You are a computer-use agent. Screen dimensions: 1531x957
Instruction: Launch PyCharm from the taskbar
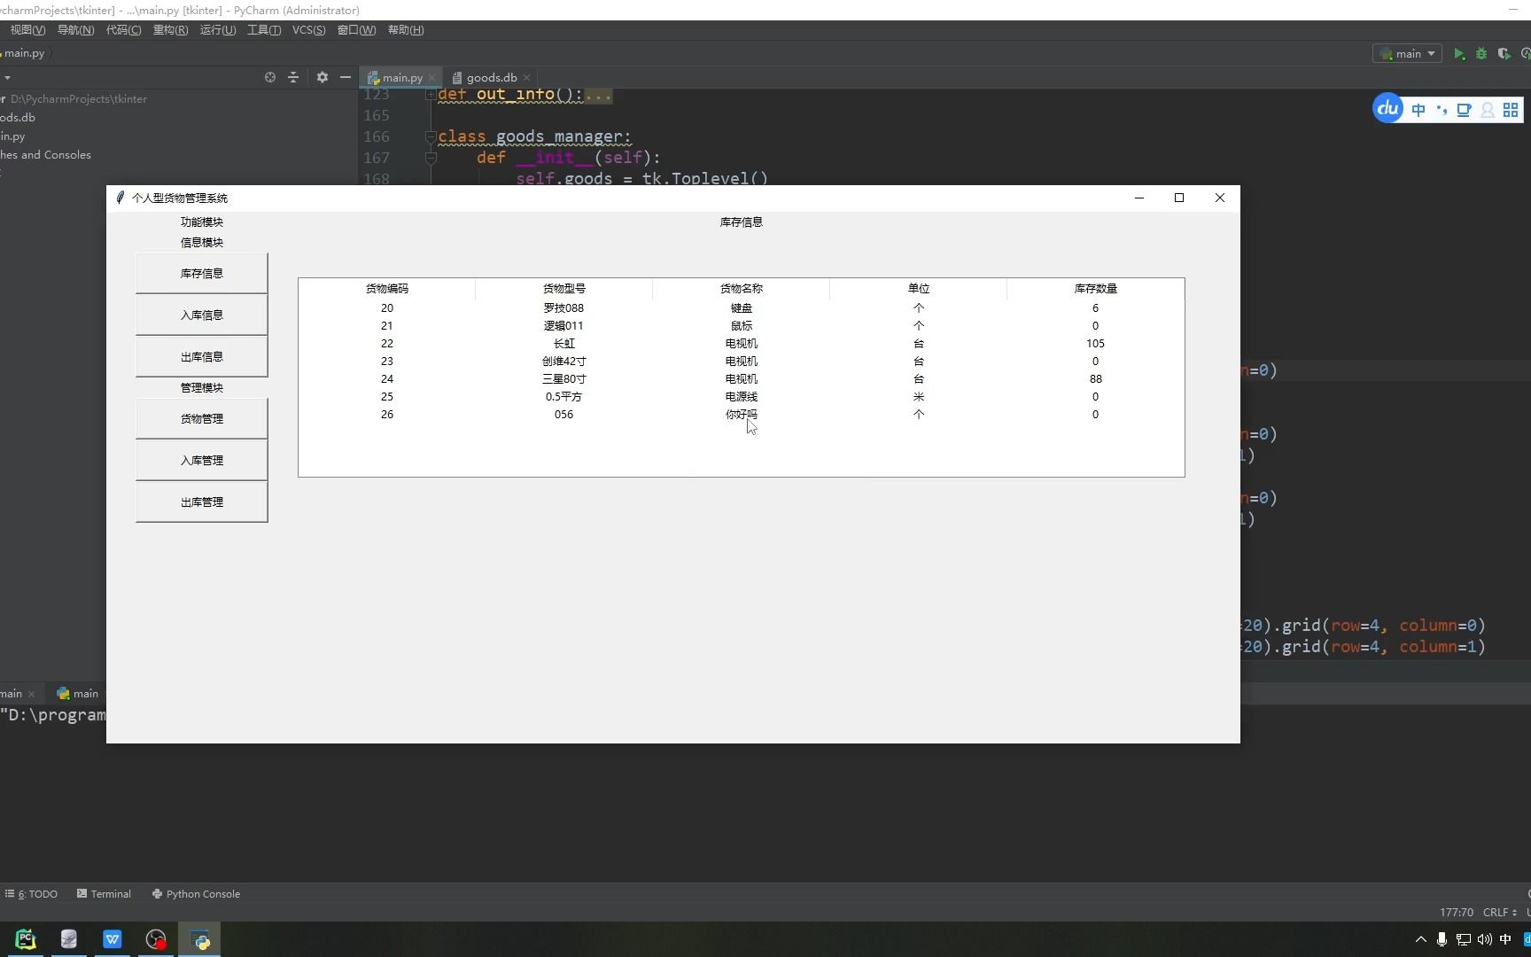coord(23,938)
